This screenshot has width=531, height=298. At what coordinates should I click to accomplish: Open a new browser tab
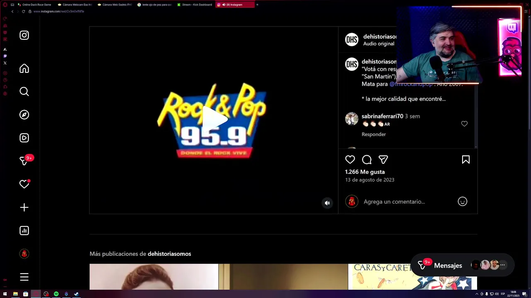pos(257,5)
